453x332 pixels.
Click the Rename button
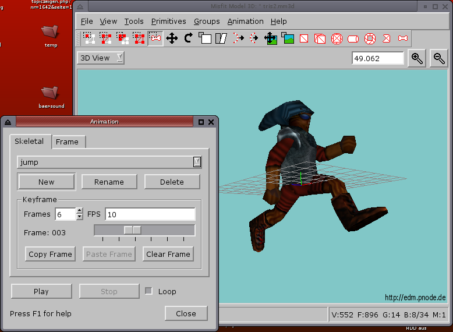[x=109, y=182]
